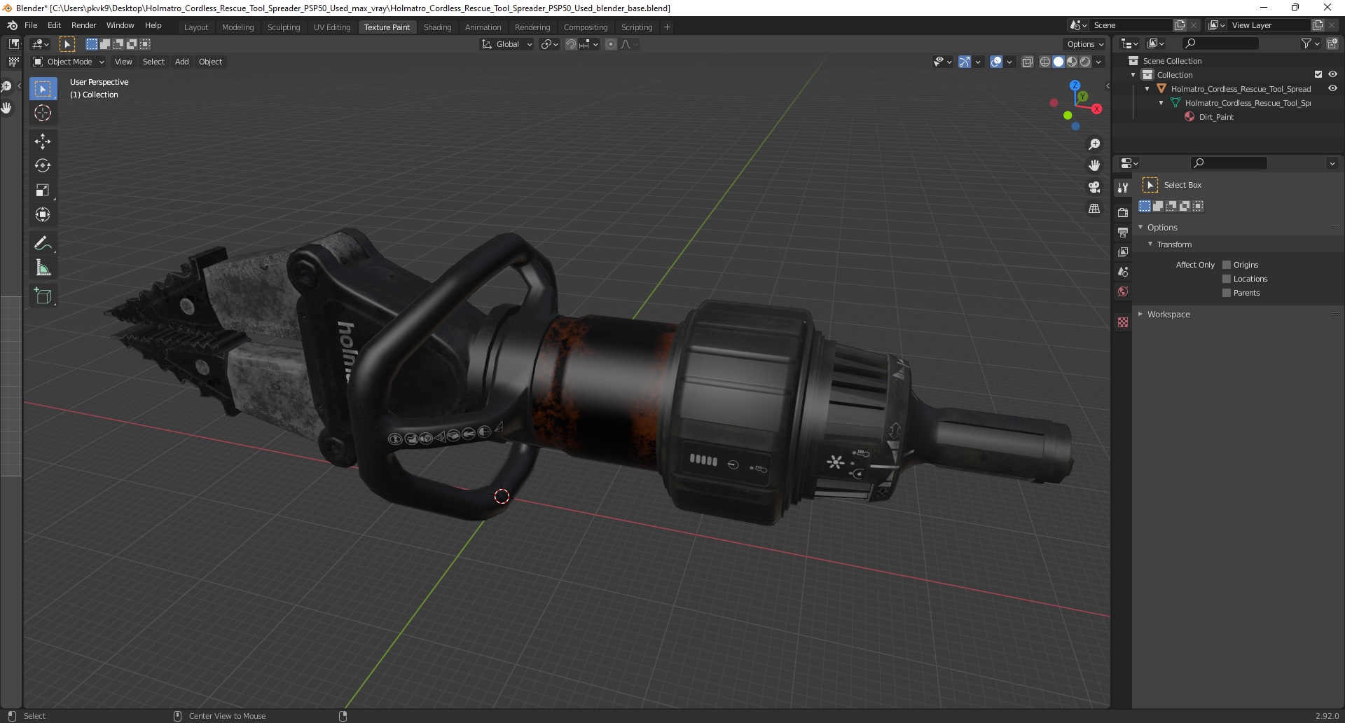The image size is (1345, 723).
Task: Toggle show gizmo button
Action: [965, 62]
